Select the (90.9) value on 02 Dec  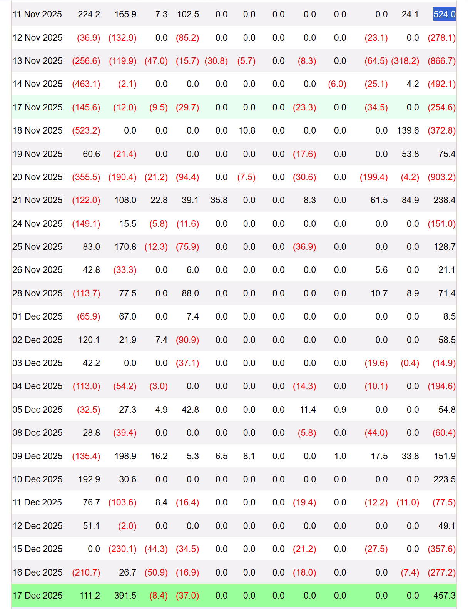[x=187, y=340]
